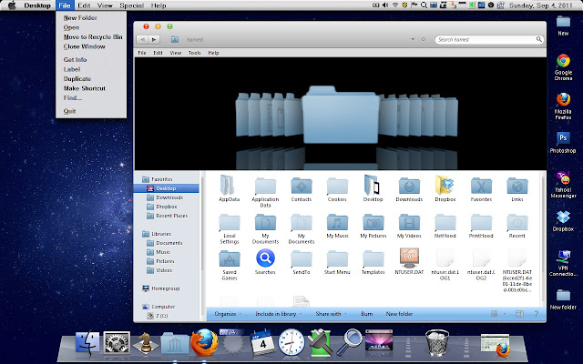Open the Include in library dropdown
Image resolution: width=583 pixels, height=364 pixels.
click(278, 313)
